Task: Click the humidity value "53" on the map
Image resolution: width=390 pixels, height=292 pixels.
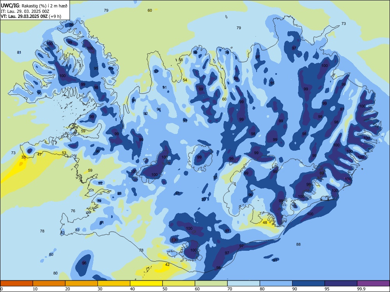Action: pos(64,153)
